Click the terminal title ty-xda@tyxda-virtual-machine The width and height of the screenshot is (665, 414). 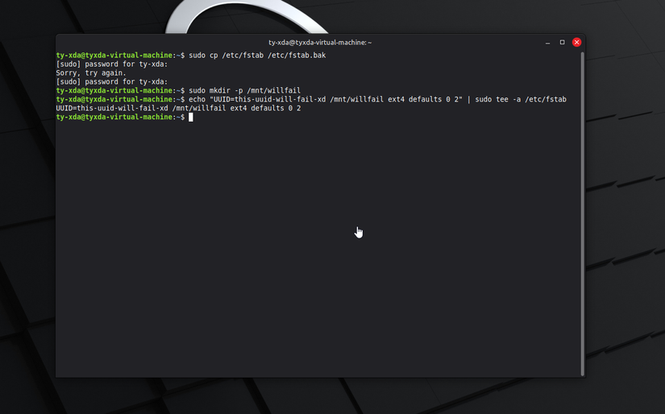pos(320,43)
